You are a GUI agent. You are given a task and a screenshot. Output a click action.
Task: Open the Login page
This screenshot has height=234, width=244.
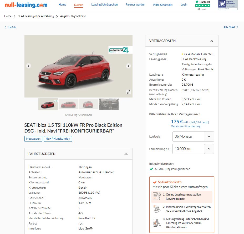pos(184,5)
